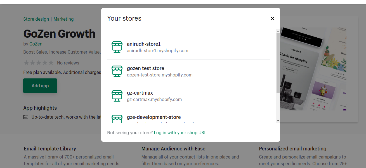Image resolution: width=366 pixels, height=168 pixels.
Task: Click anirudh-store1.myshopify.com URL text
Action: 157,51
